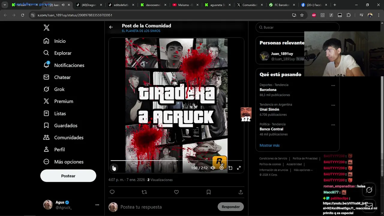
Task: Open Guardados bookmarks section
Action: (x=60, y=125)
